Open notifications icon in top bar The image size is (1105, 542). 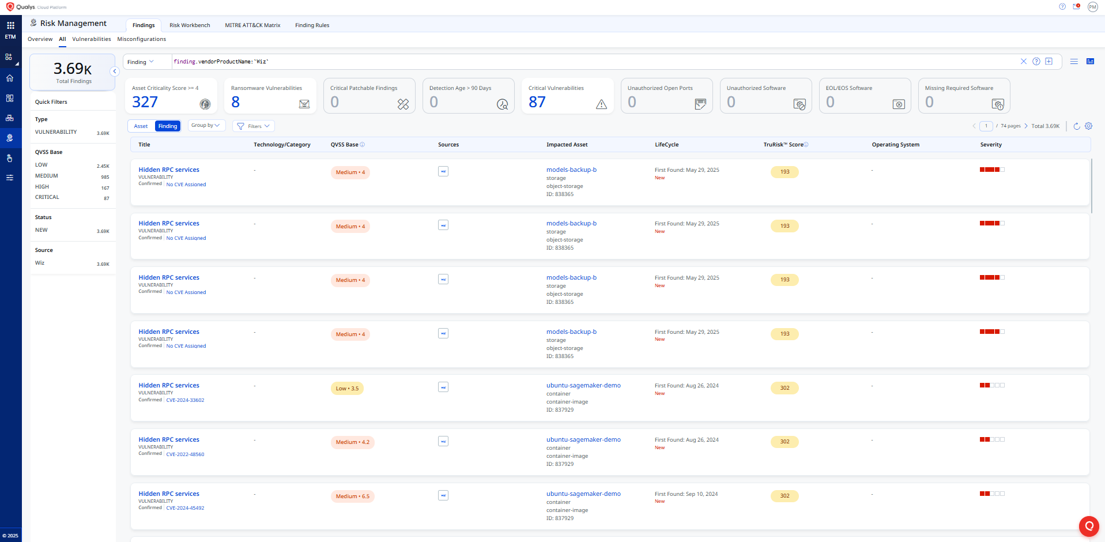coord(1076,7)
